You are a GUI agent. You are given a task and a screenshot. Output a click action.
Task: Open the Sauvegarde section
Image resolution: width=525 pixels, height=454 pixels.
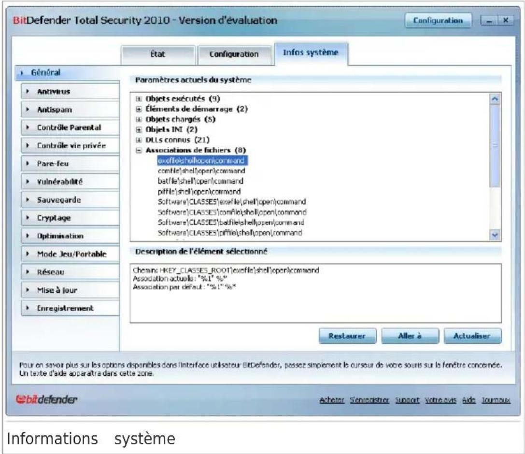70,200
